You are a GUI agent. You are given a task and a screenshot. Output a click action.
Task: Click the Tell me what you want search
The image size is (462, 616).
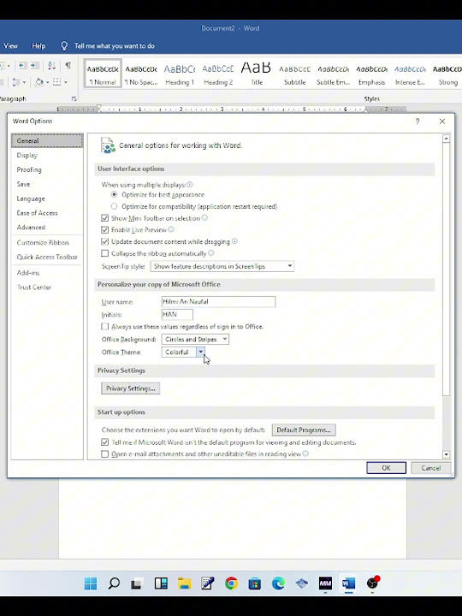point(115,46)
